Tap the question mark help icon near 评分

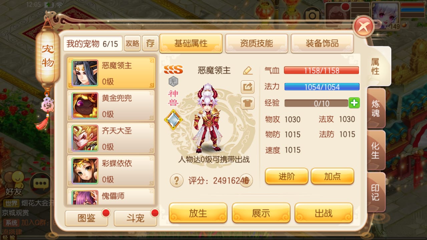click(x=177, y=181)
